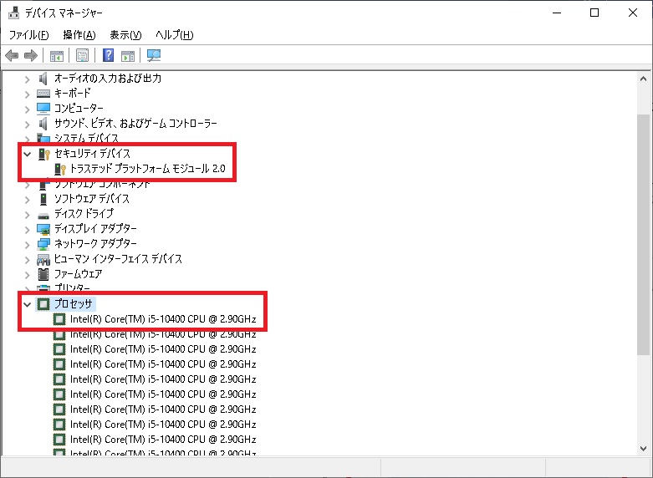Select the システム デバイス label
The width and height of the screenshot is (653, 478).
[x=86, y=138]
